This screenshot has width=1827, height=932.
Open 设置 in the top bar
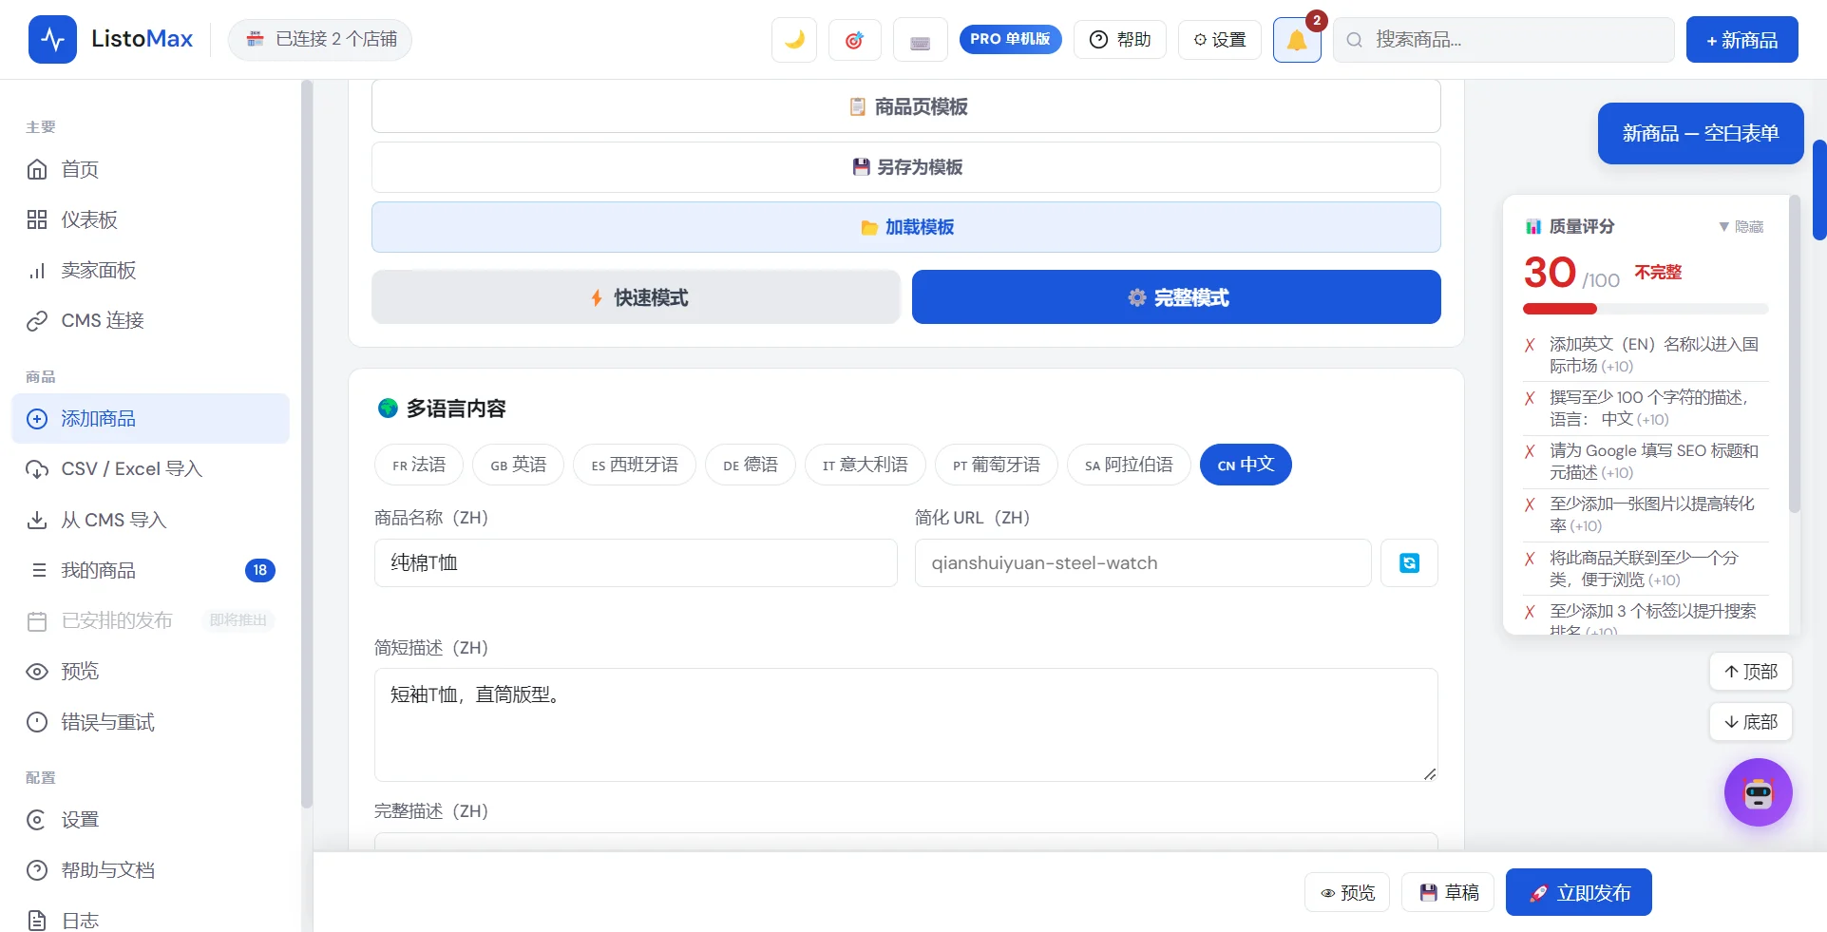point(1220,40)
